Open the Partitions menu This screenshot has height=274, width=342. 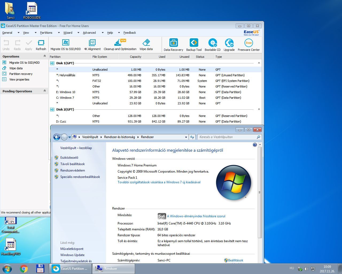46,33
